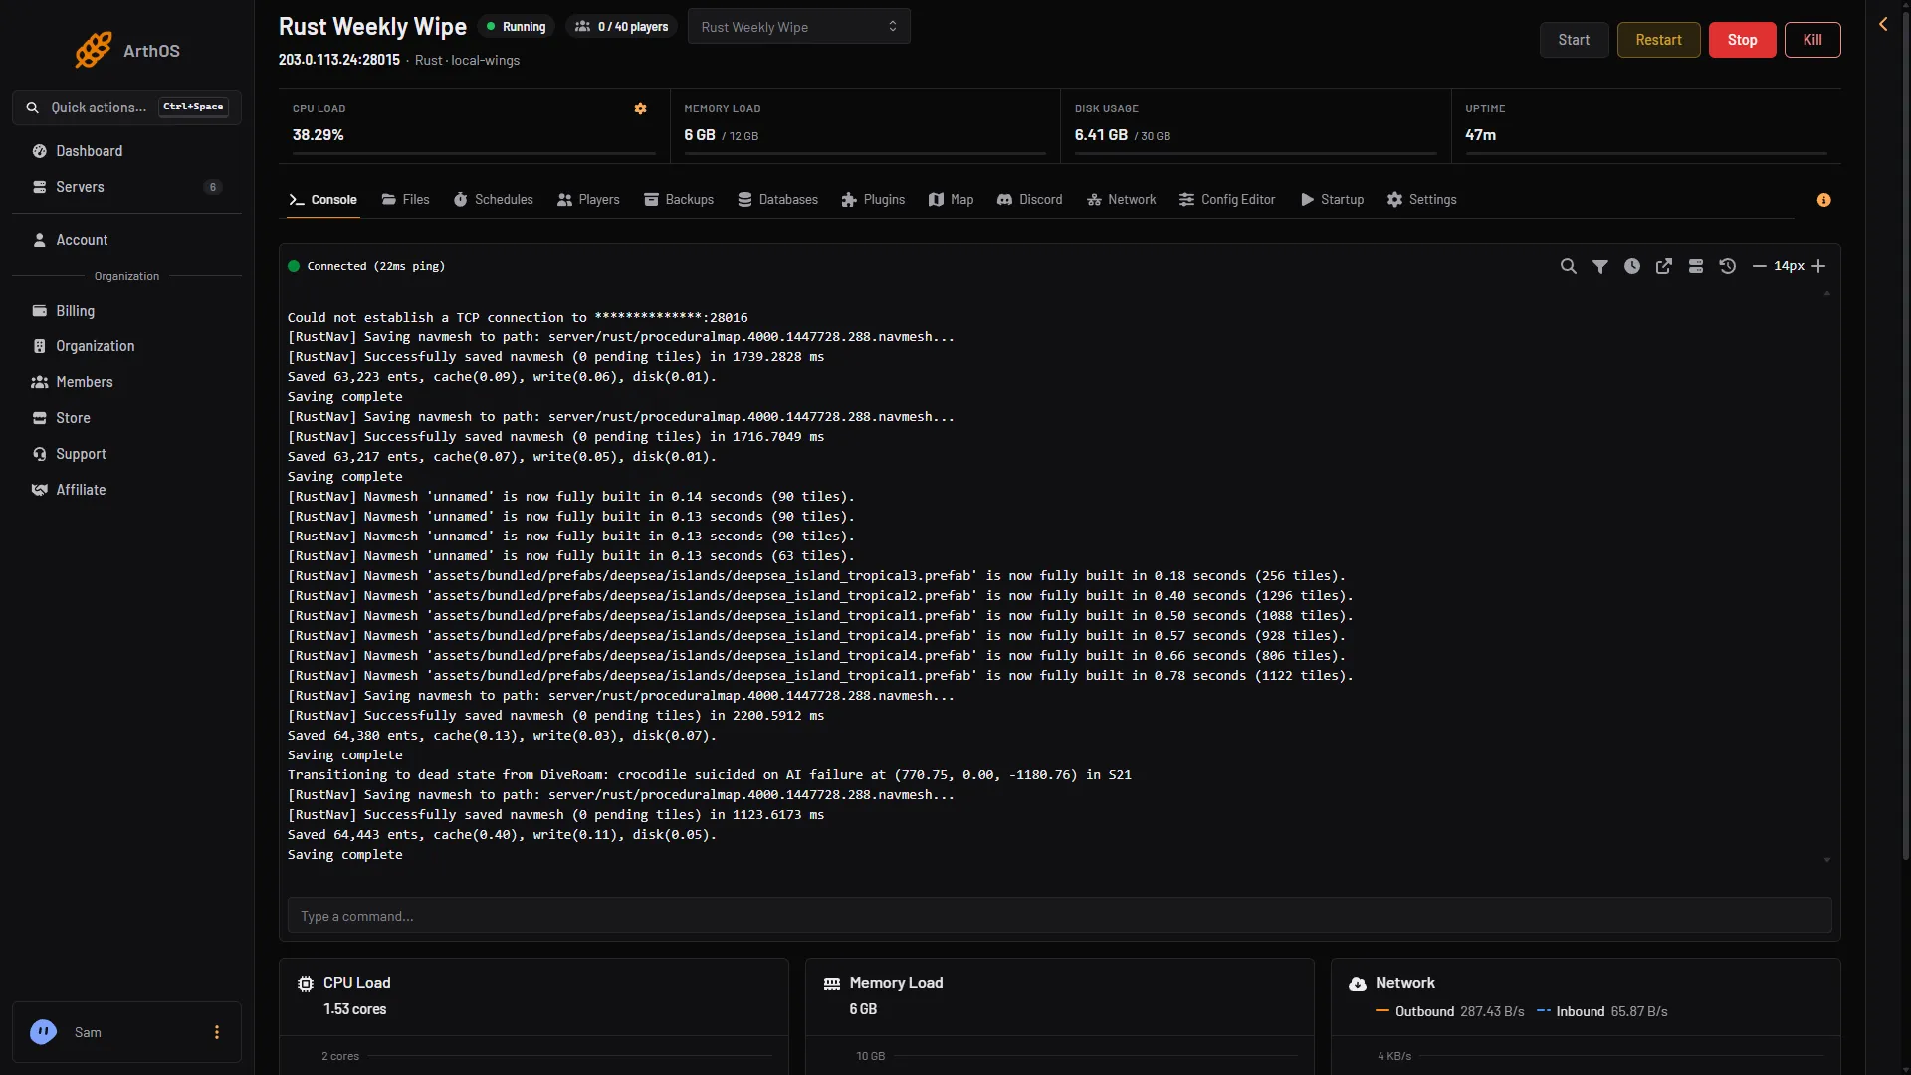Open Store in sidebar
1911x1075 pixels.
(x=126, y=418)
